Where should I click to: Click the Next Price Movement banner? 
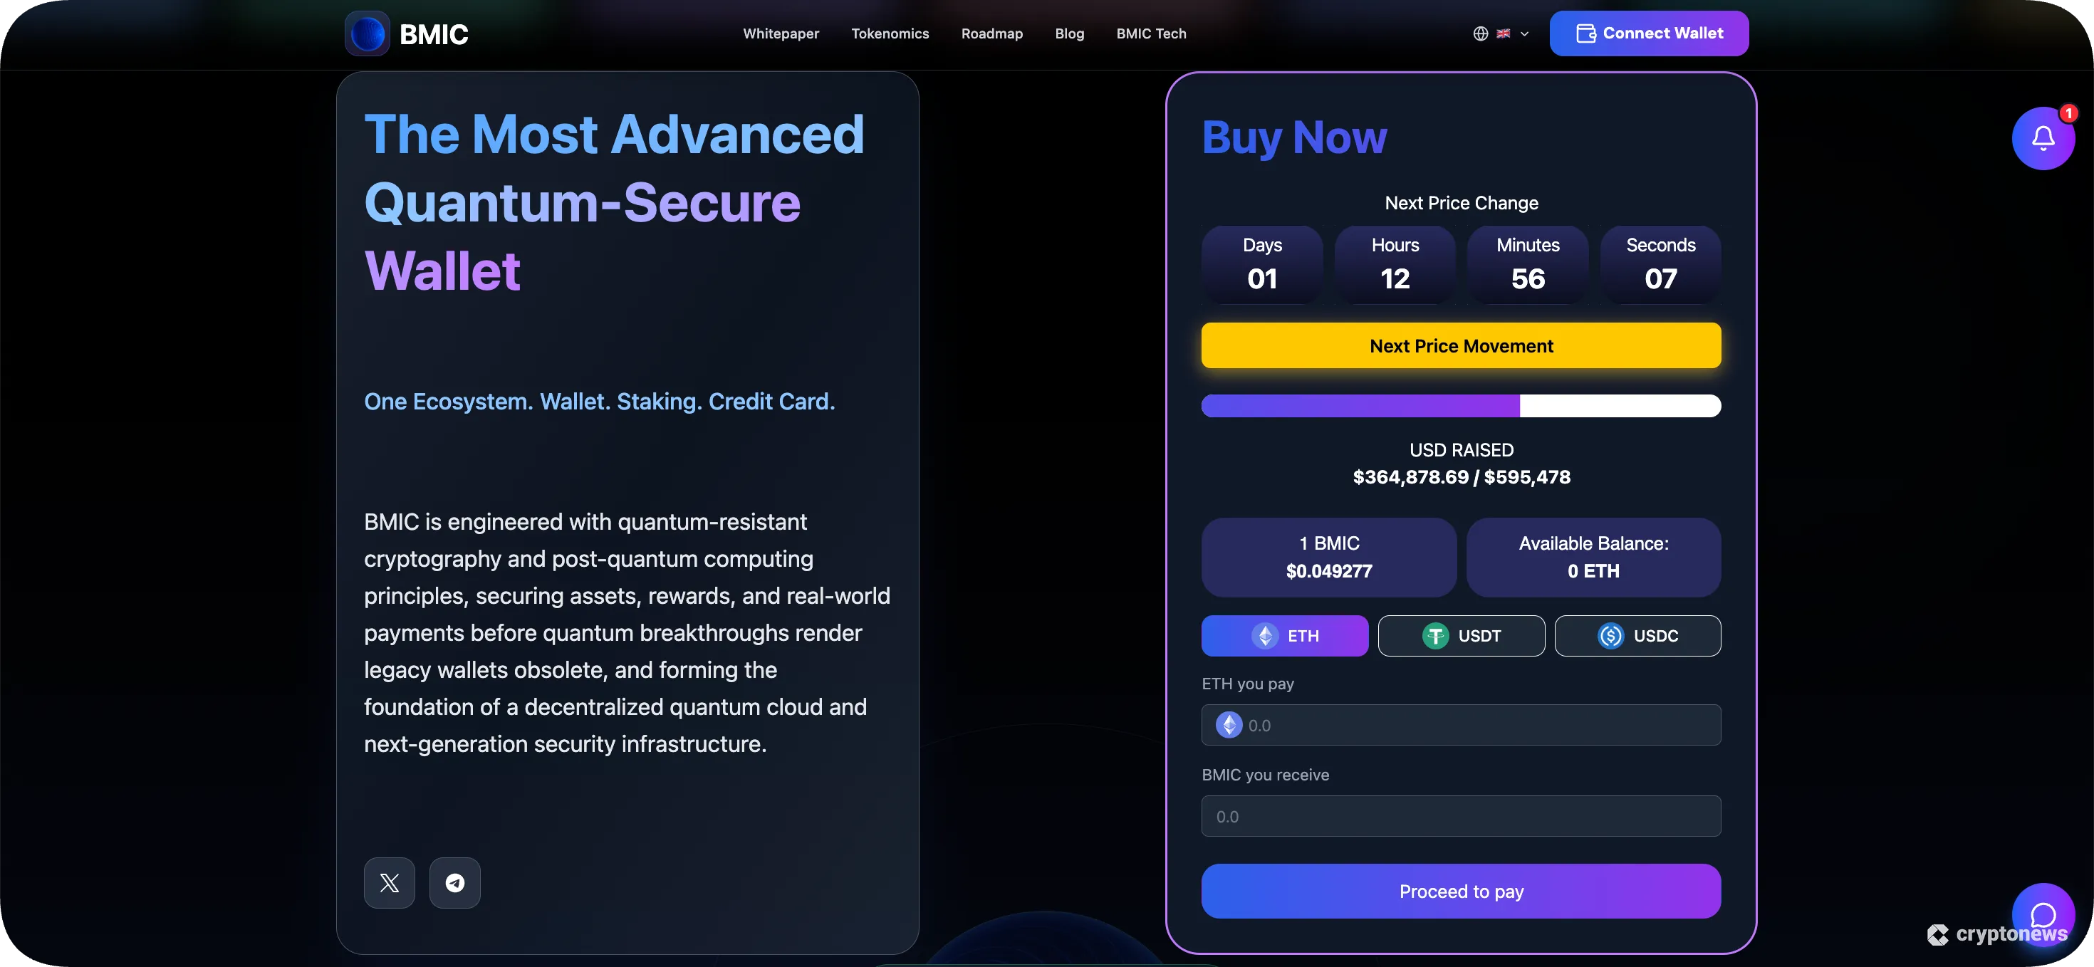point(1461,345)
